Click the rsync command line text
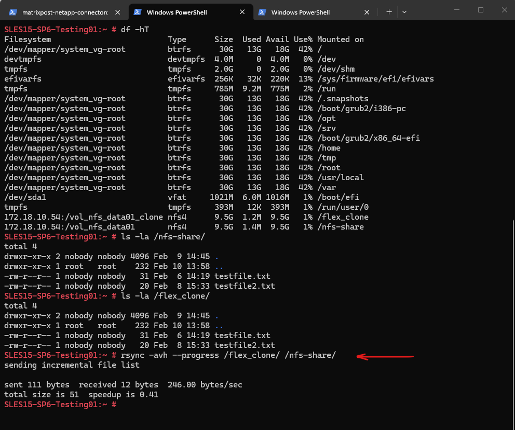Screen dimensions: 515x430 pos(228,355)
